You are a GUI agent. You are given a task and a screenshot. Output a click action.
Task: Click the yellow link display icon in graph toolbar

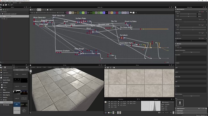click(x=42, y=10)
